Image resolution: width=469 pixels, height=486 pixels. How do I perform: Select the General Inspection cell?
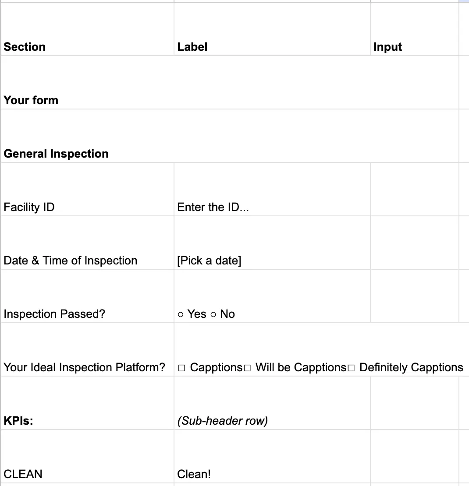click(230, 136)
